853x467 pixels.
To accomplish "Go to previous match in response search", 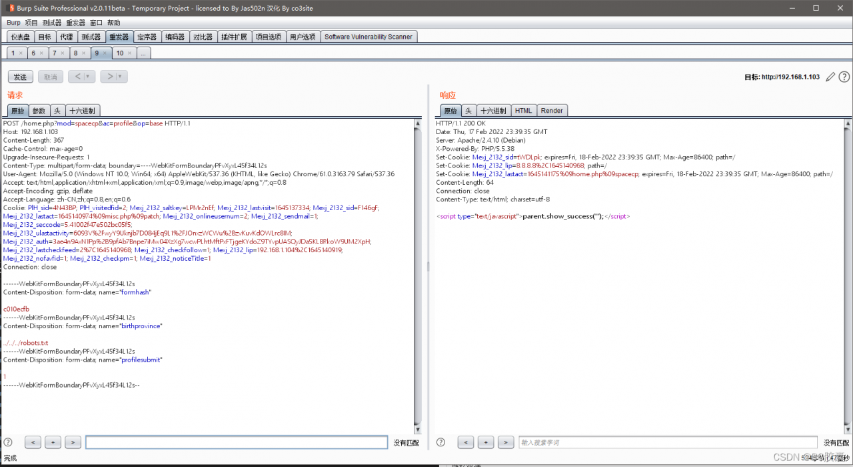I will click(466, 442).
